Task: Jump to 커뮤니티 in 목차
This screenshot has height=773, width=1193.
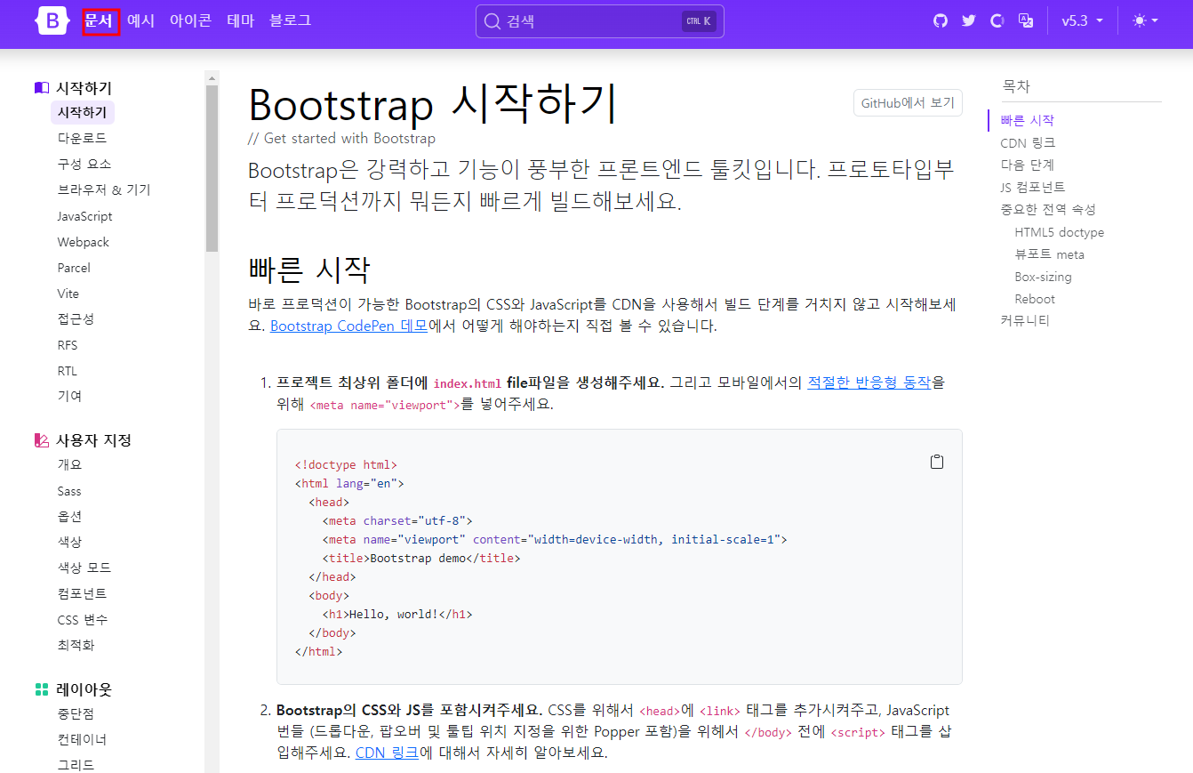Action: [1025, 320]
